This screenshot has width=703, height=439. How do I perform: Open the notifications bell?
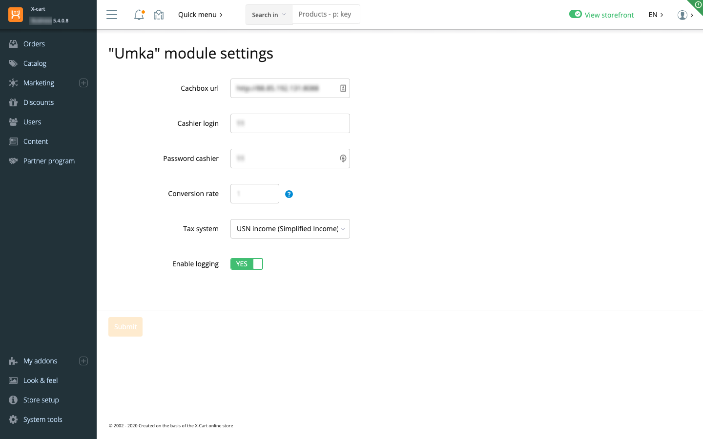[x=139, y=15]
